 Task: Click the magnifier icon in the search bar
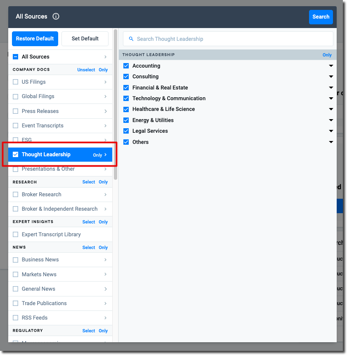click(131, 39)
